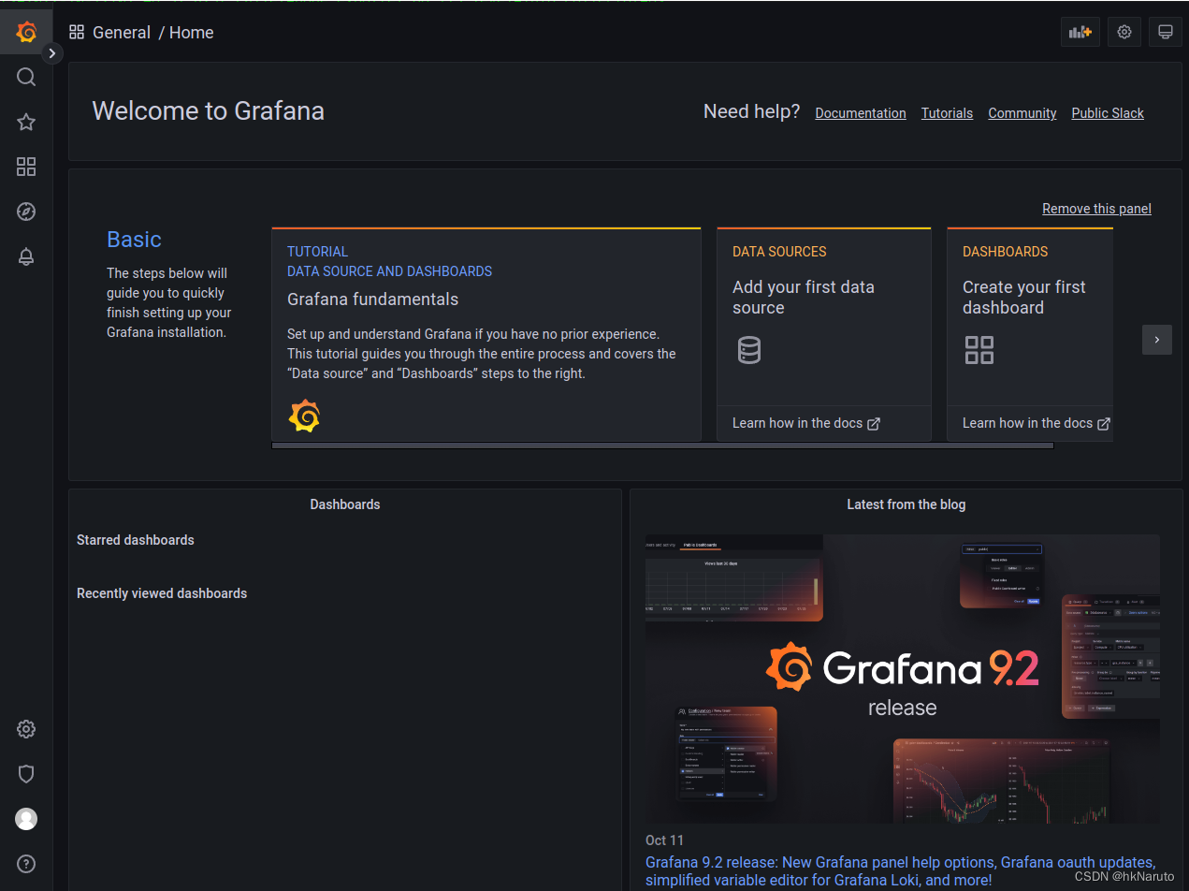The height and width of the screenshot is (891, 1189).
Task: Open the Search dashboards panel
Action: click(26, 77)
